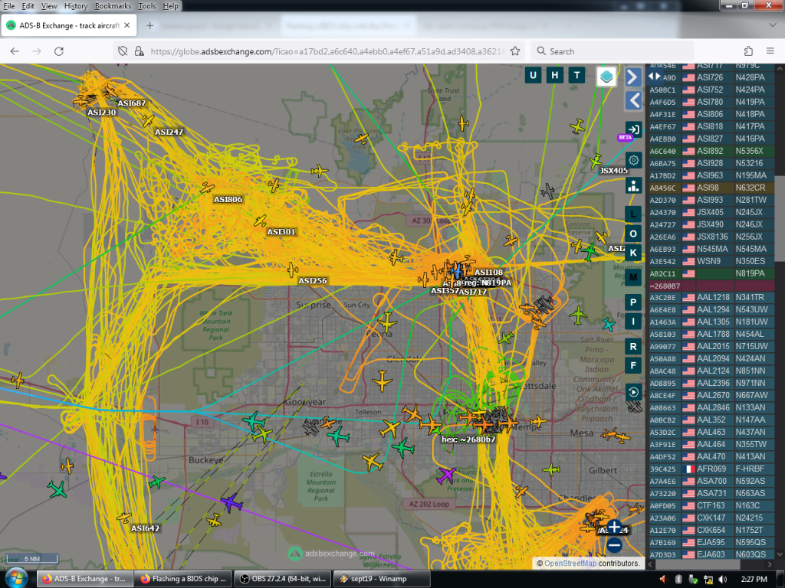785x588 pixels.
Task: Select the AAL1218 N341TR row
Action: pos(711,298)
